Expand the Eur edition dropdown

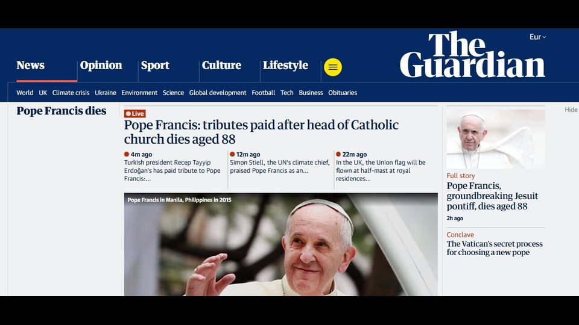point(537,37)
